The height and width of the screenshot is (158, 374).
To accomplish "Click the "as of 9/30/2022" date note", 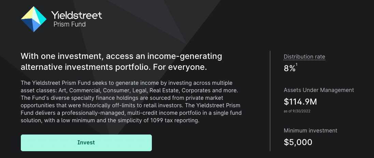I will pyautogui.click(x=297, y=111).
